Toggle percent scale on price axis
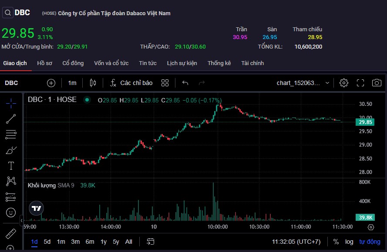The image size is (387, 252). pyautogui.click(x=336, y=242)
